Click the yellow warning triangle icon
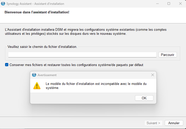 (37, 86)
